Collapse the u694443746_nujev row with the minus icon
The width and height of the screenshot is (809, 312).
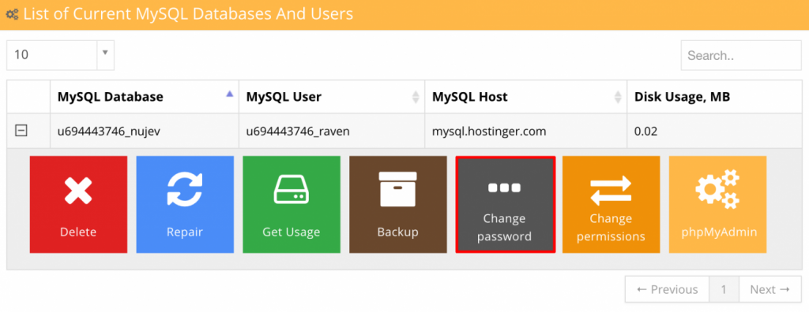tap(21, 131)
